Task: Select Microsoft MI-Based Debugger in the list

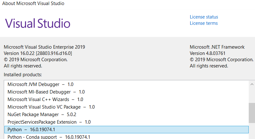Action: click(x=126, y=92)
